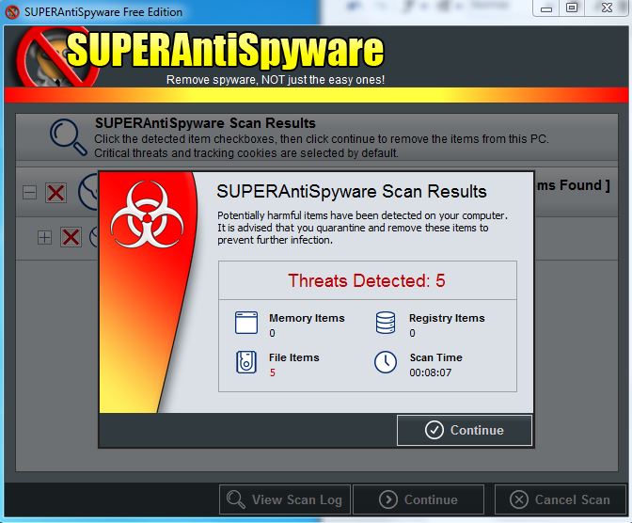
Task: Click the 'Scan Time' label
Action: (x=435, y=357)
